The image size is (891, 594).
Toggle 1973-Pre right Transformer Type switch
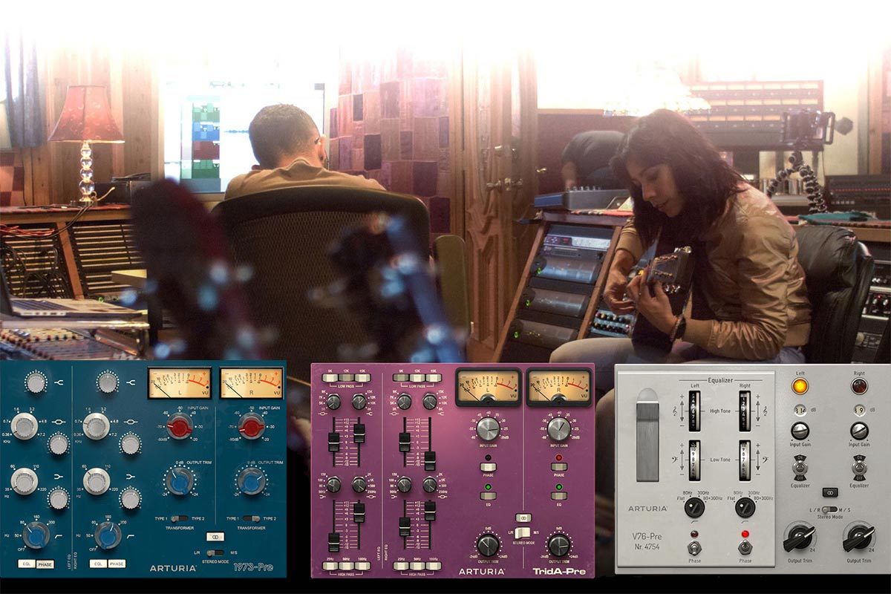pyautogui.click(x=252, y=518)
